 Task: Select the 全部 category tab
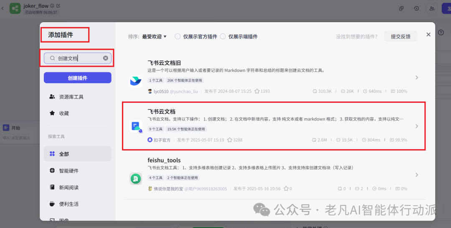pyautogui.click(x=78, y=154)
